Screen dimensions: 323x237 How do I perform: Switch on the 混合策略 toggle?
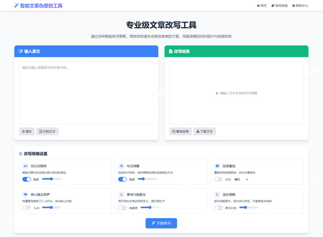[x=218, y=208]
